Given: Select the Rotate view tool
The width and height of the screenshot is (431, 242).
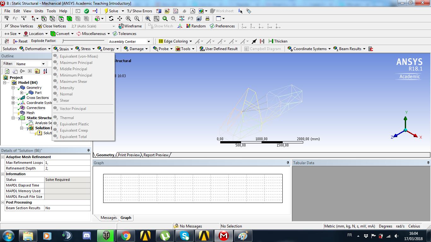Looking at the screenshot, I should [x=111, y=19].
